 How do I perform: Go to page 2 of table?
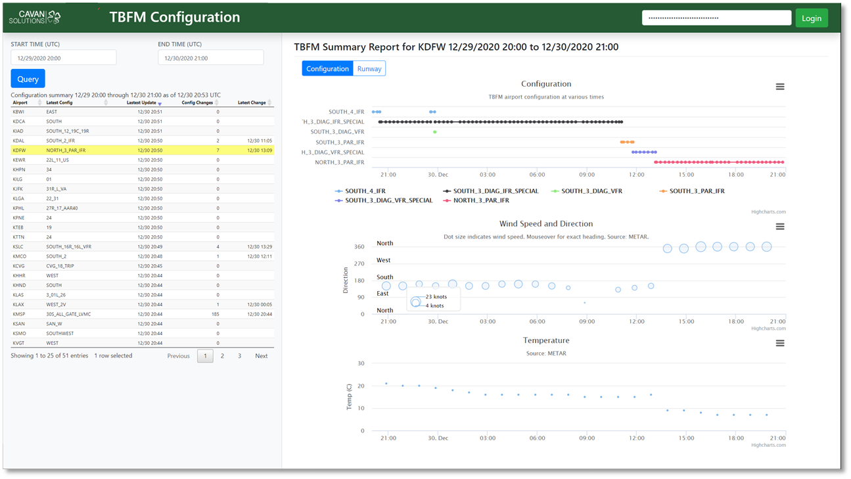tap(222, 356)
